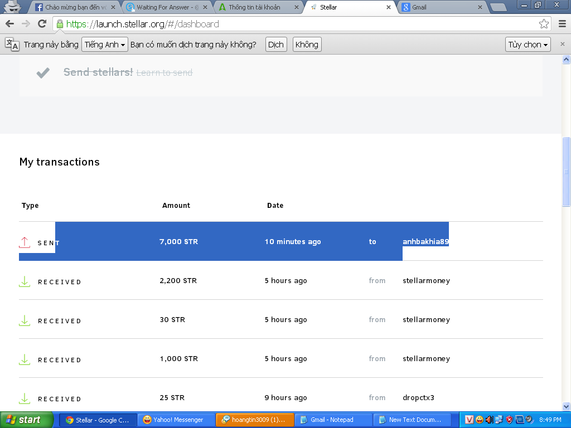Go back with browser back arrow

10,24
